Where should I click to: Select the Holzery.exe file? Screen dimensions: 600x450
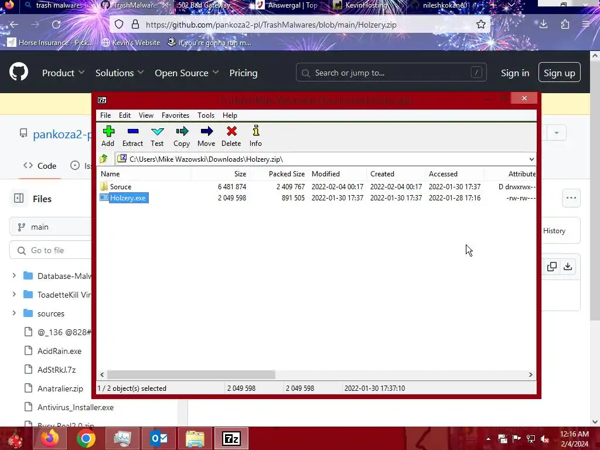128,198
